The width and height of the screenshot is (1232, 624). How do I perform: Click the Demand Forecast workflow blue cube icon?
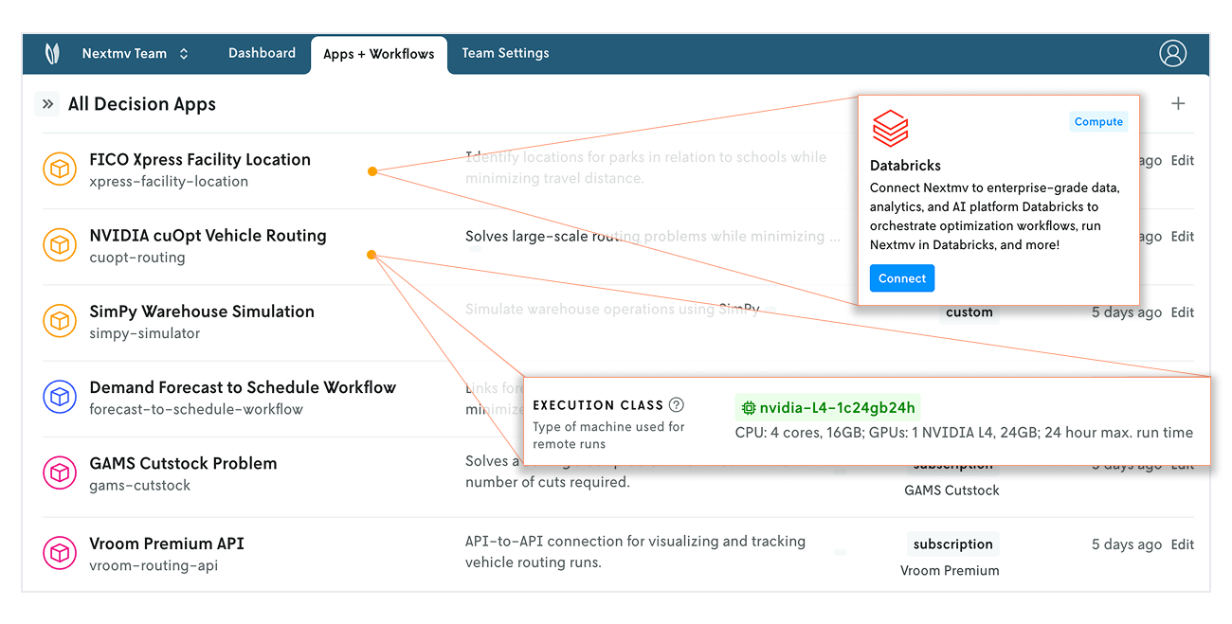[x=60, y=396]
